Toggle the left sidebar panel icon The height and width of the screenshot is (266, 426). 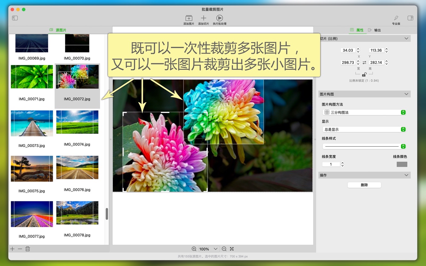coord(15,18)
